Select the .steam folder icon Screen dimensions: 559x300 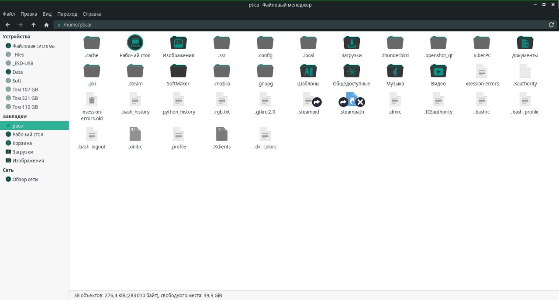[135, 71]
